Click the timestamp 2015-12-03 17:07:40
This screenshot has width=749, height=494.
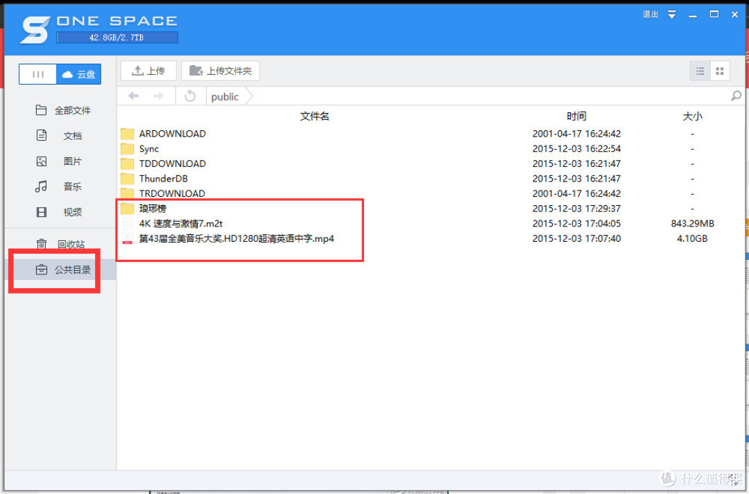coord(576,238)
